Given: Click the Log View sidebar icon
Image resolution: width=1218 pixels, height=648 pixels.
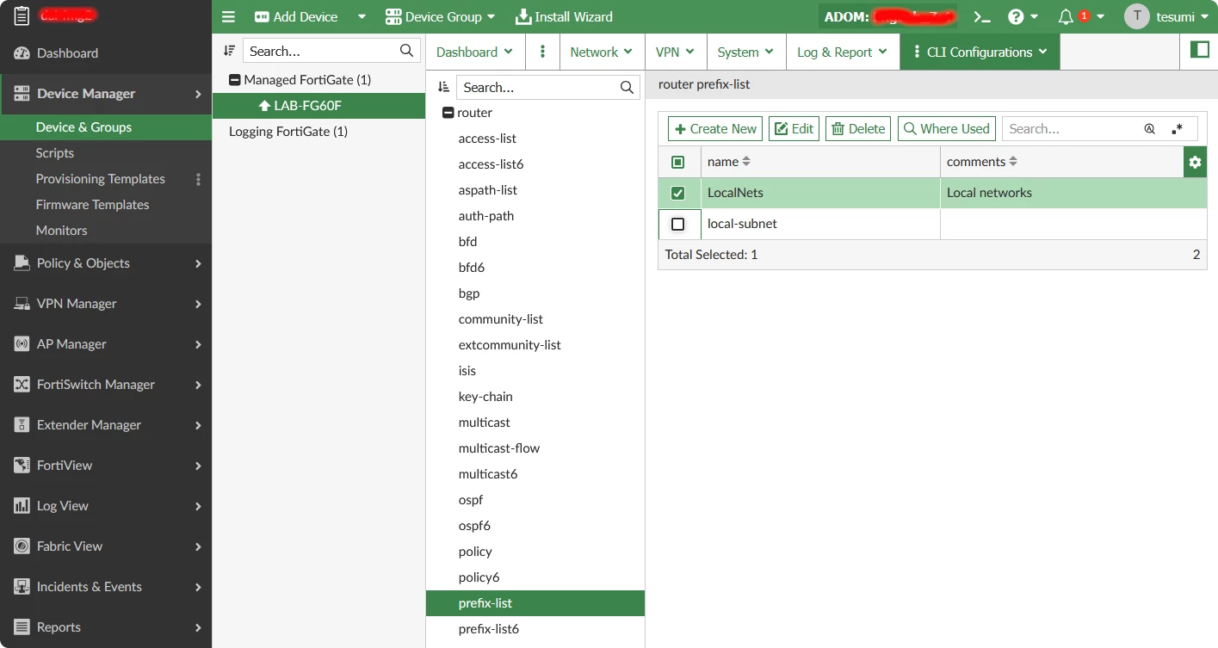Looking at the screenshot, I should point(22,506).
